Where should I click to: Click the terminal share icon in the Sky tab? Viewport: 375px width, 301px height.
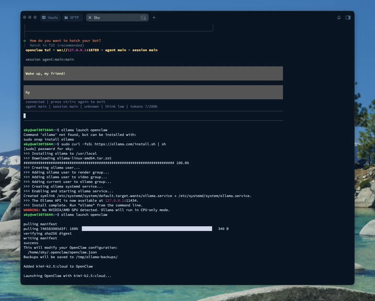pos(143,18)
